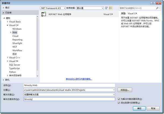
Task: Expand the Web node arrow
Action: click(11, 33)
